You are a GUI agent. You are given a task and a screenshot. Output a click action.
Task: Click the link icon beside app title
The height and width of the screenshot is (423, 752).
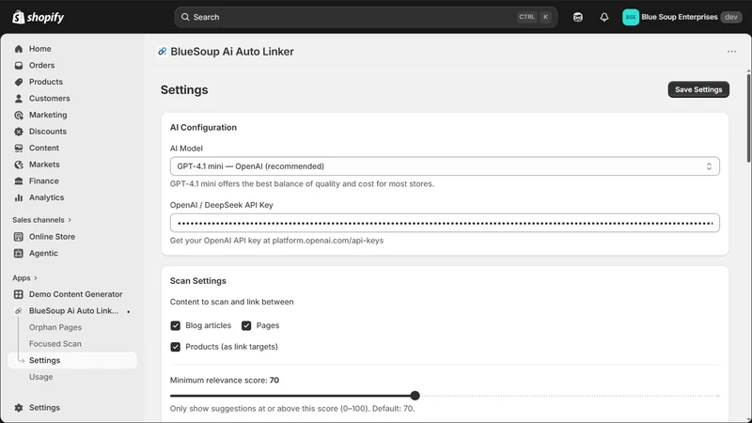tap(163, 52)
